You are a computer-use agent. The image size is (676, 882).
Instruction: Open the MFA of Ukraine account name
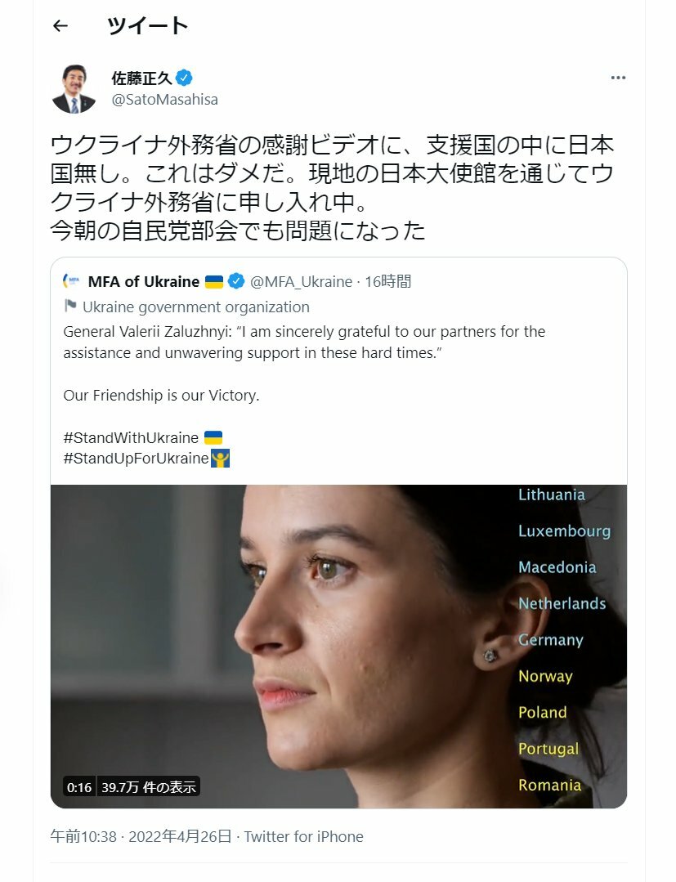coord(143,281)
